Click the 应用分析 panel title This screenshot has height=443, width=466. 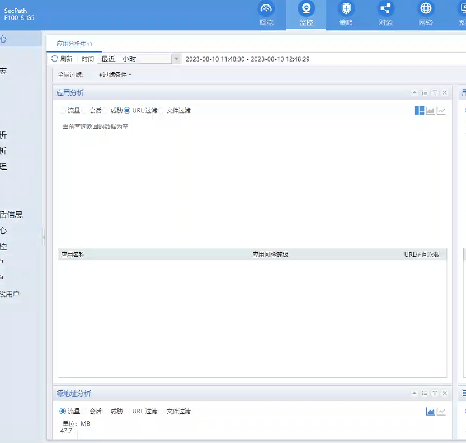(70, 93)
